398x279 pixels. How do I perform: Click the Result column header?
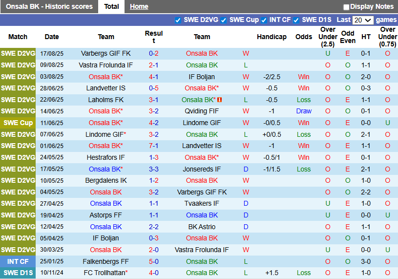(153, 37)
